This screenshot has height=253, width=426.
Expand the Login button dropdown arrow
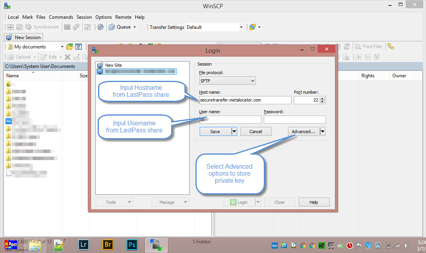coord(258,202)
